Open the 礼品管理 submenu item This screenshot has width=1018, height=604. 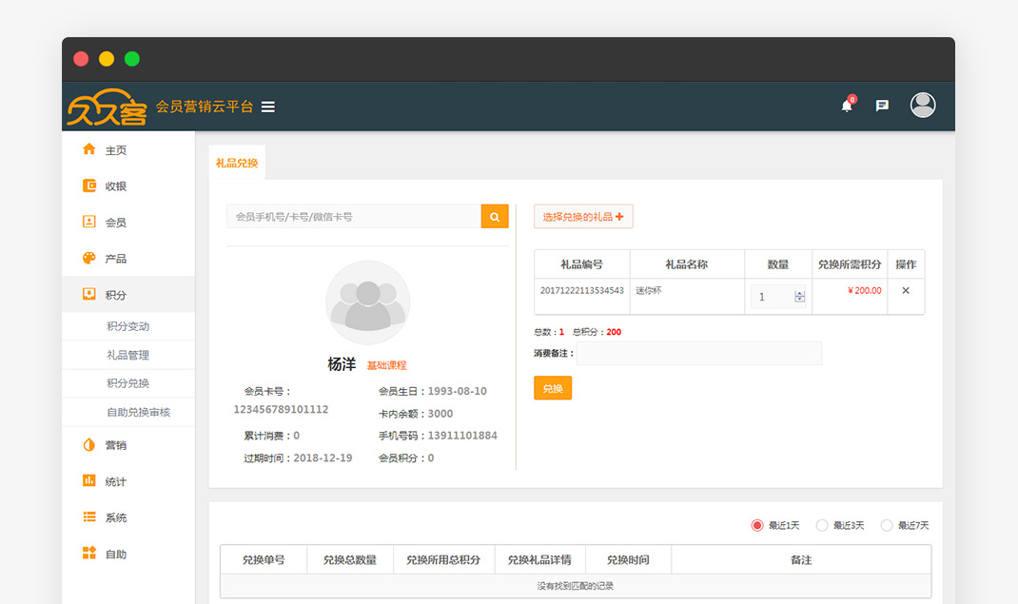[x=127, y=355]
